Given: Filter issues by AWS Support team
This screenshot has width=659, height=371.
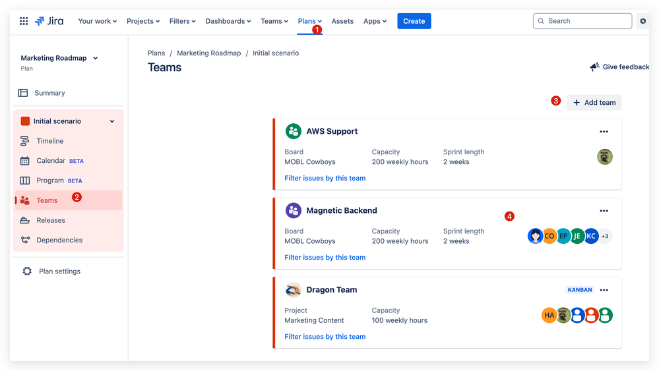Looking at the screenshot, I should 325,178.
